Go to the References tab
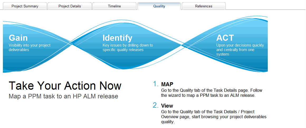 pyautogui.click(x=204, y=6)
